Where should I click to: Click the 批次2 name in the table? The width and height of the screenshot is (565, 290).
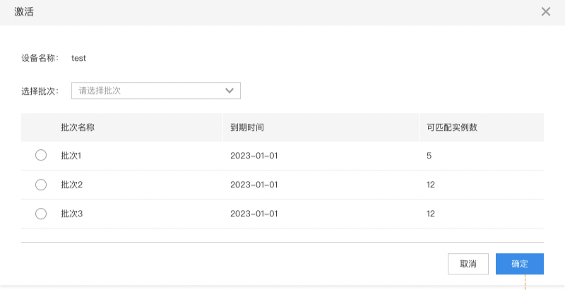72,185
